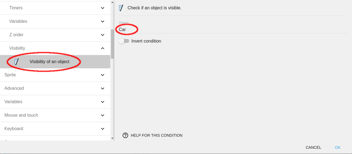Select the Visibility of an object condition
Image resolution: width=352 pixels, height=154 pixels.
[50, 62]
